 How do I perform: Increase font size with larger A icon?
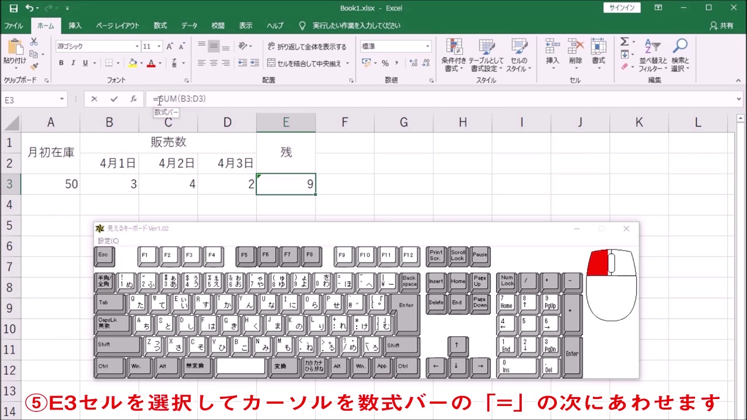coord(169,46)
